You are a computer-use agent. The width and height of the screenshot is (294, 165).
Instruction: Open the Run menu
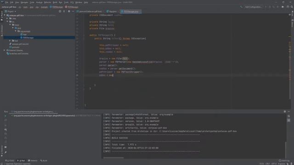(61, 2)
